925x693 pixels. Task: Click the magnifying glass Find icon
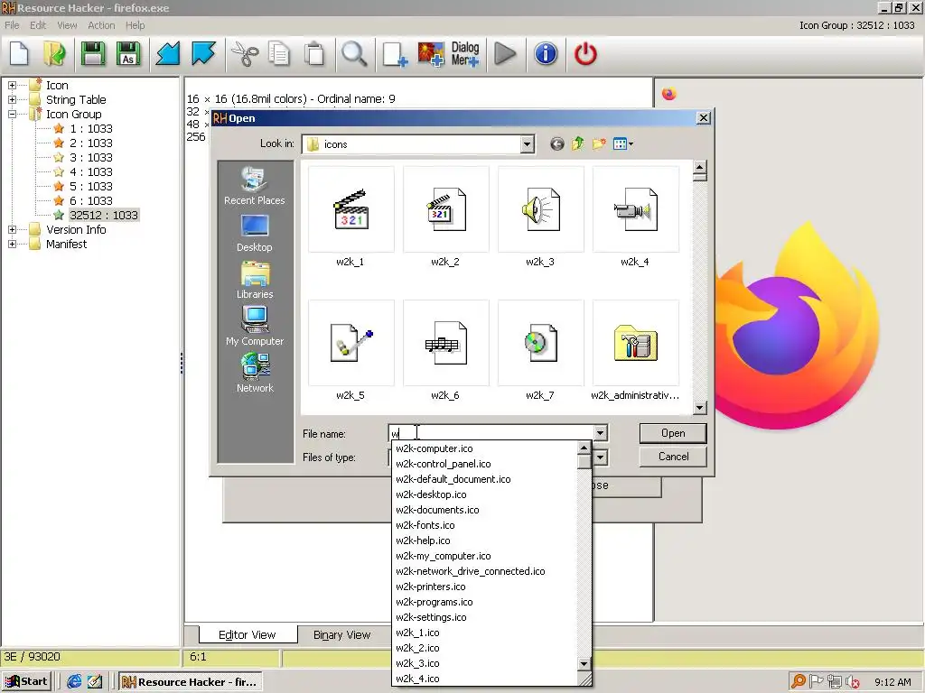(x=354, y=54)
